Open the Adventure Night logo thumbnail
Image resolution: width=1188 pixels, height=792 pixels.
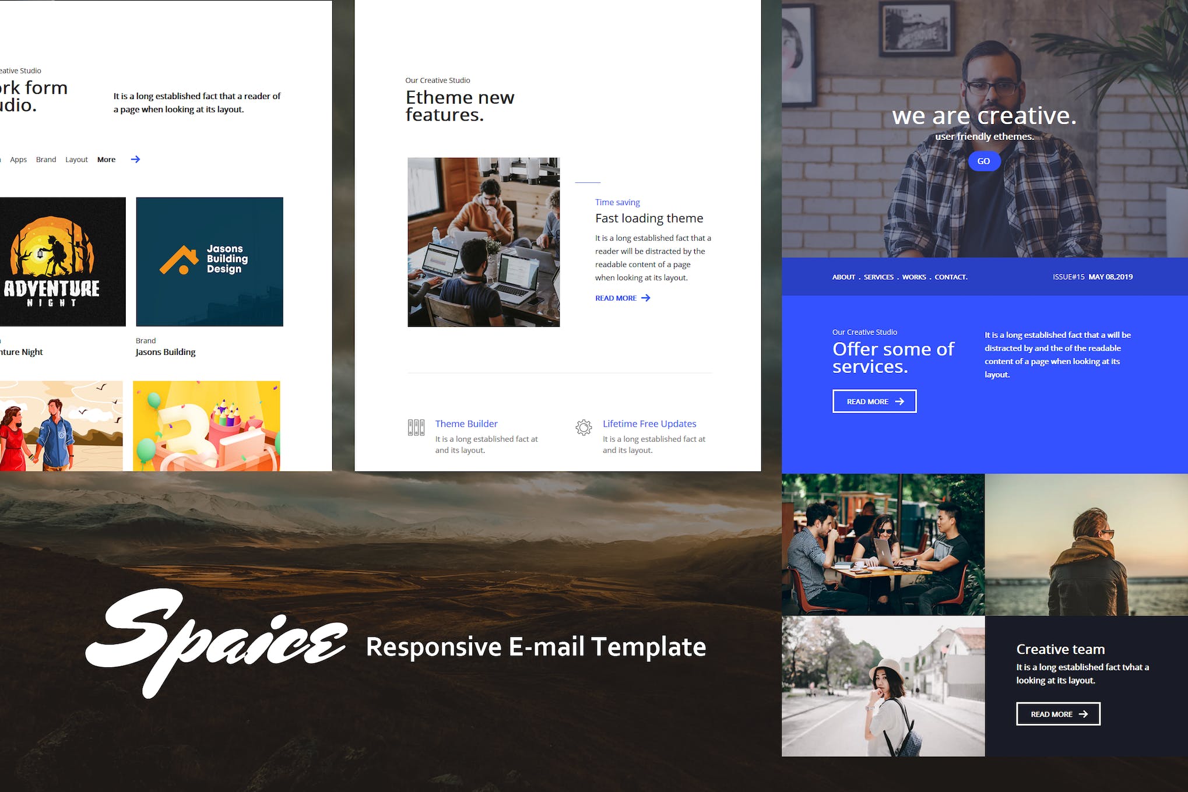[62, 262]
